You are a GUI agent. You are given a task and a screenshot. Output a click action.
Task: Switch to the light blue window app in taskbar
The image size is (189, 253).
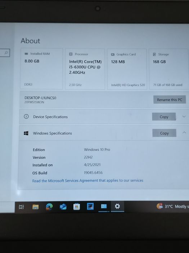pyautogui.click(x=104, y=206)
